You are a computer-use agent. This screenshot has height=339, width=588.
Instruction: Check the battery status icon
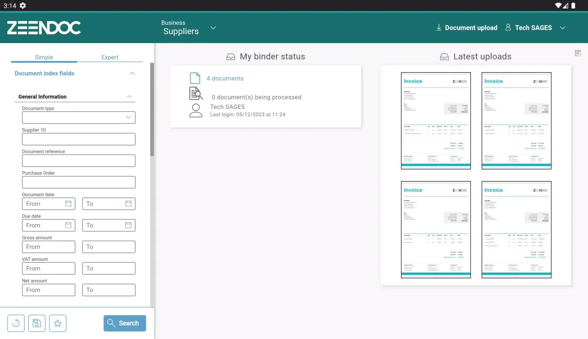[573, 5]
